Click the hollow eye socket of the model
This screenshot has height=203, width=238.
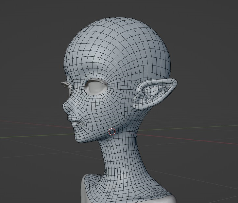tap(96, 86)
